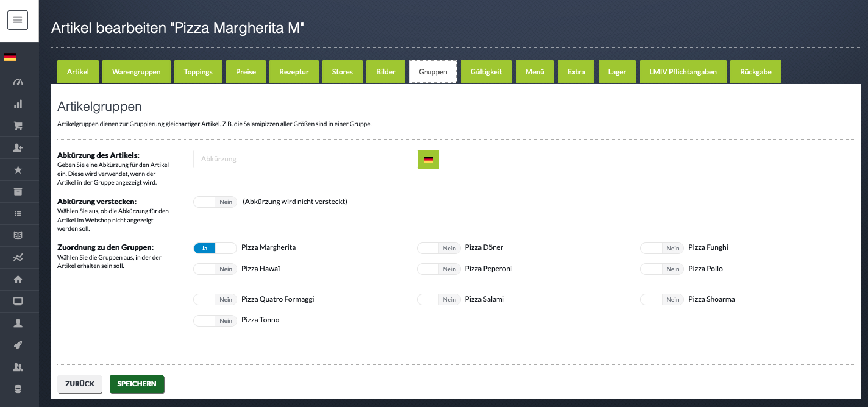Image resolution: width=868 pixels, height=407 pixels.
Task: Click the German flag button beside Abkürzung field
Action: (428, 159)
